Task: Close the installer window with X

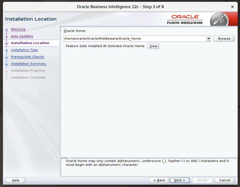Action: [232, 7]
